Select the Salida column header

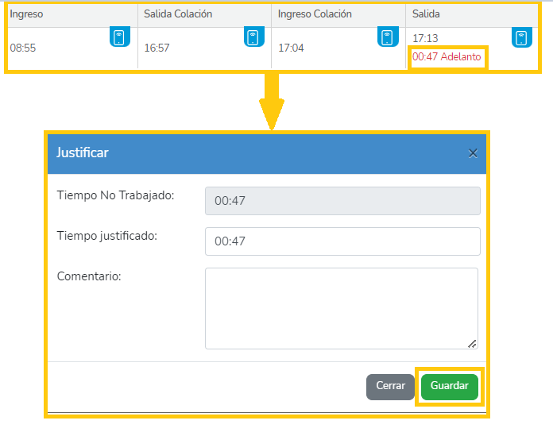[426, 14]
